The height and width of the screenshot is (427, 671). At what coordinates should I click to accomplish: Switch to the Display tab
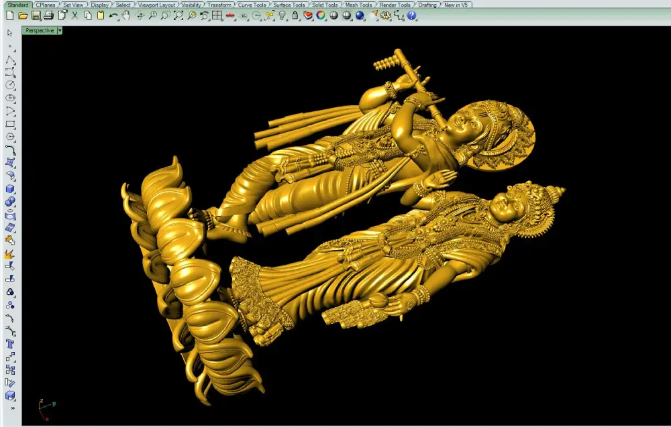[100, 5]
